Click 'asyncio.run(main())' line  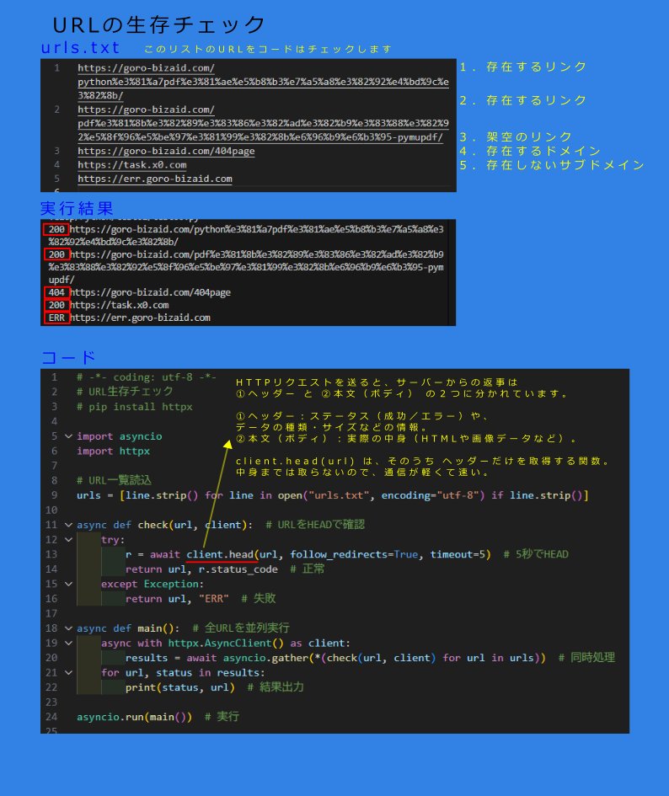[134, 717]
